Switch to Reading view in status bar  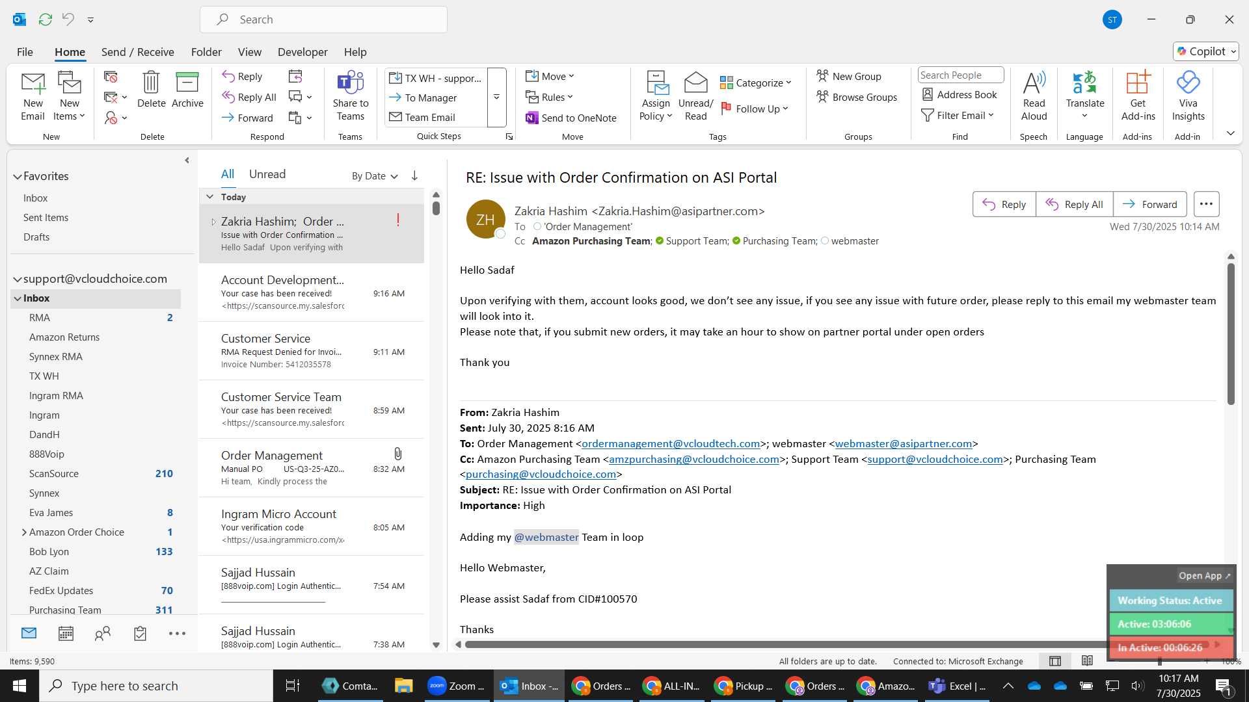coord(1087,661)
